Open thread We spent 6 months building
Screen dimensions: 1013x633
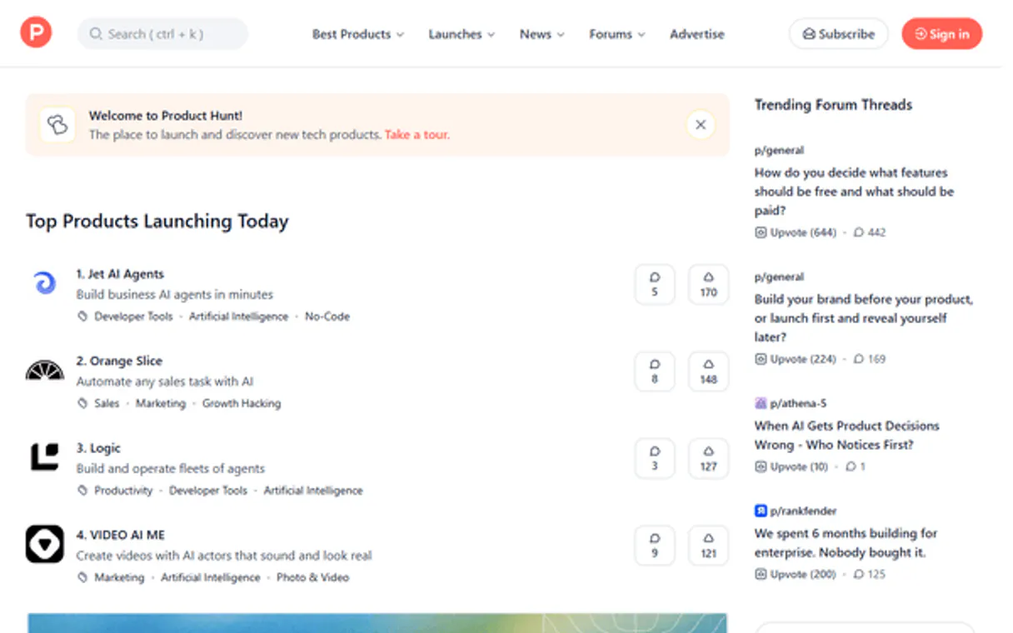click(846, 542)
